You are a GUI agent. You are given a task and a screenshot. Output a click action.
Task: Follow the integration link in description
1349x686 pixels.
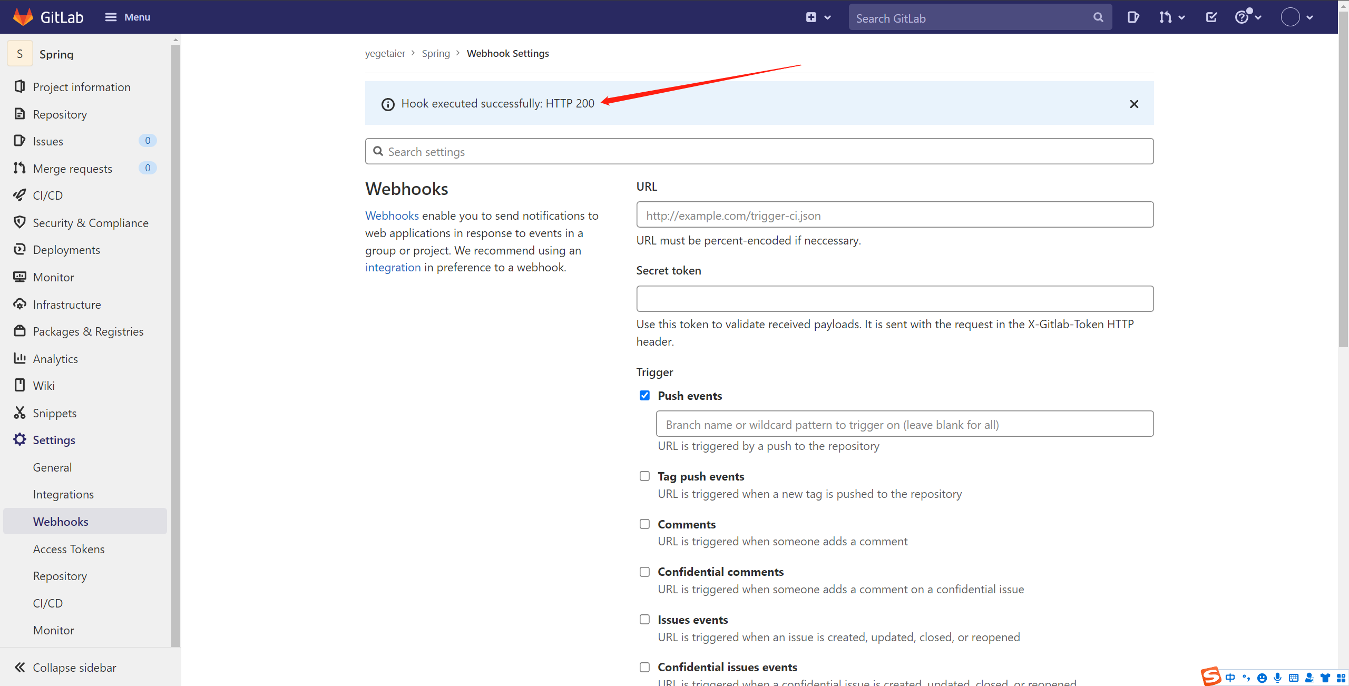click(393, 267)
